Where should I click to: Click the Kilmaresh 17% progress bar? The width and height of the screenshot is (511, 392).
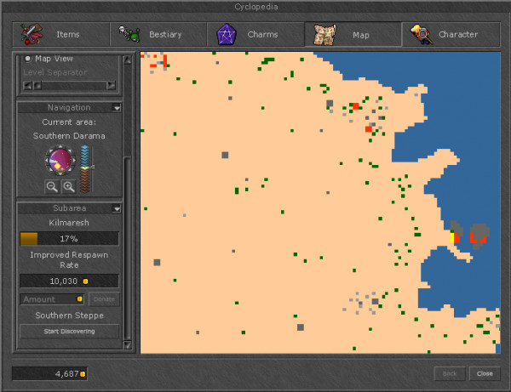coord(69,239)
